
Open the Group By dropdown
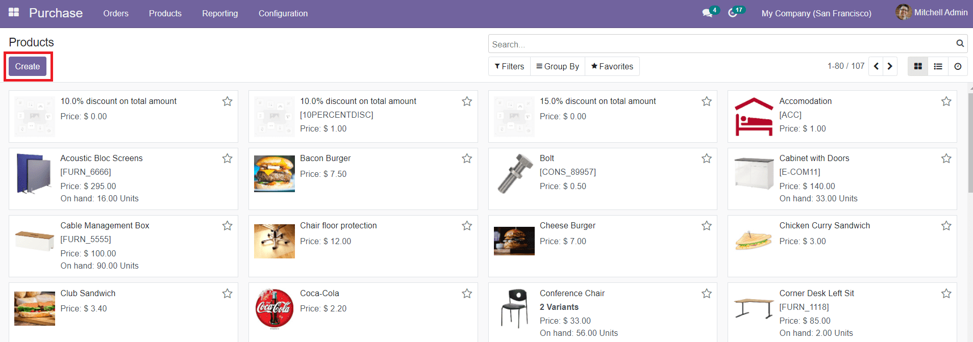point(557,66)
